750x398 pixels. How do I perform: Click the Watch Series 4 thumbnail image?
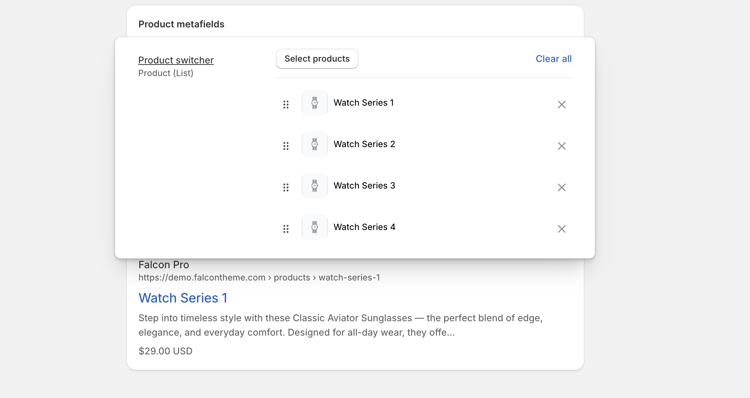315,227
